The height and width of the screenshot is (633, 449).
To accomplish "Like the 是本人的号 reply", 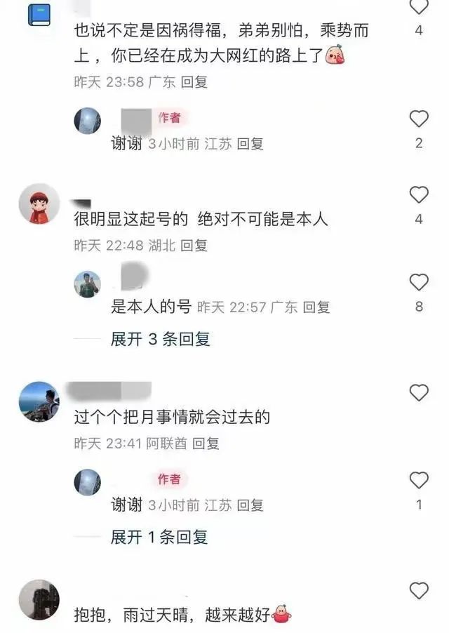I will (419, 282).
